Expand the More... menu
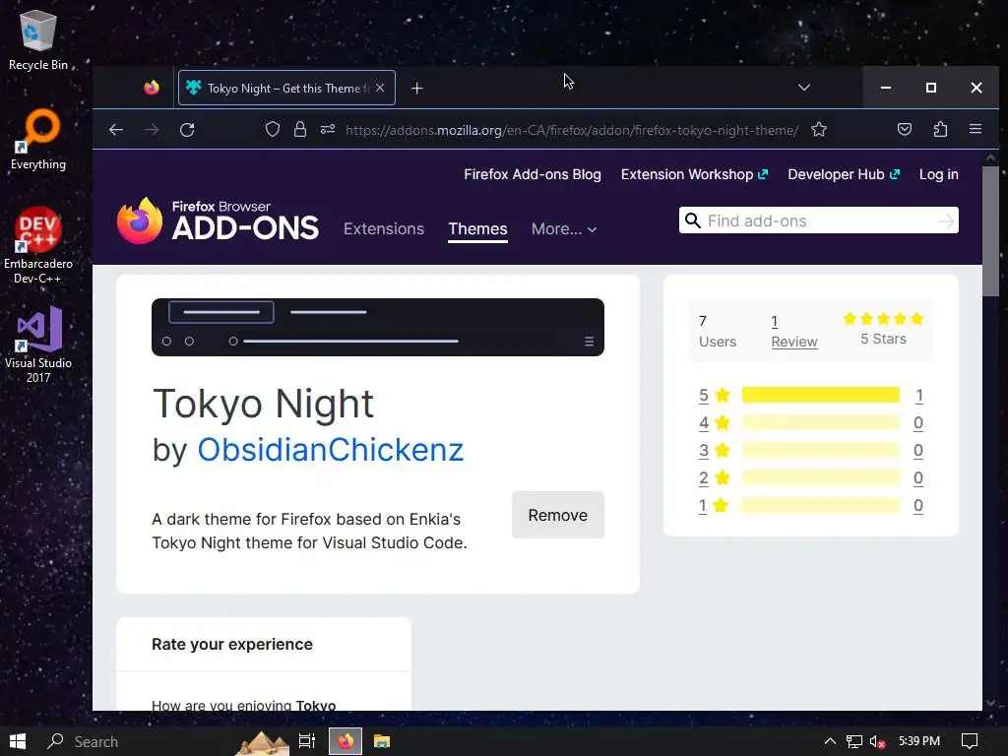 [x=564, y=228]
